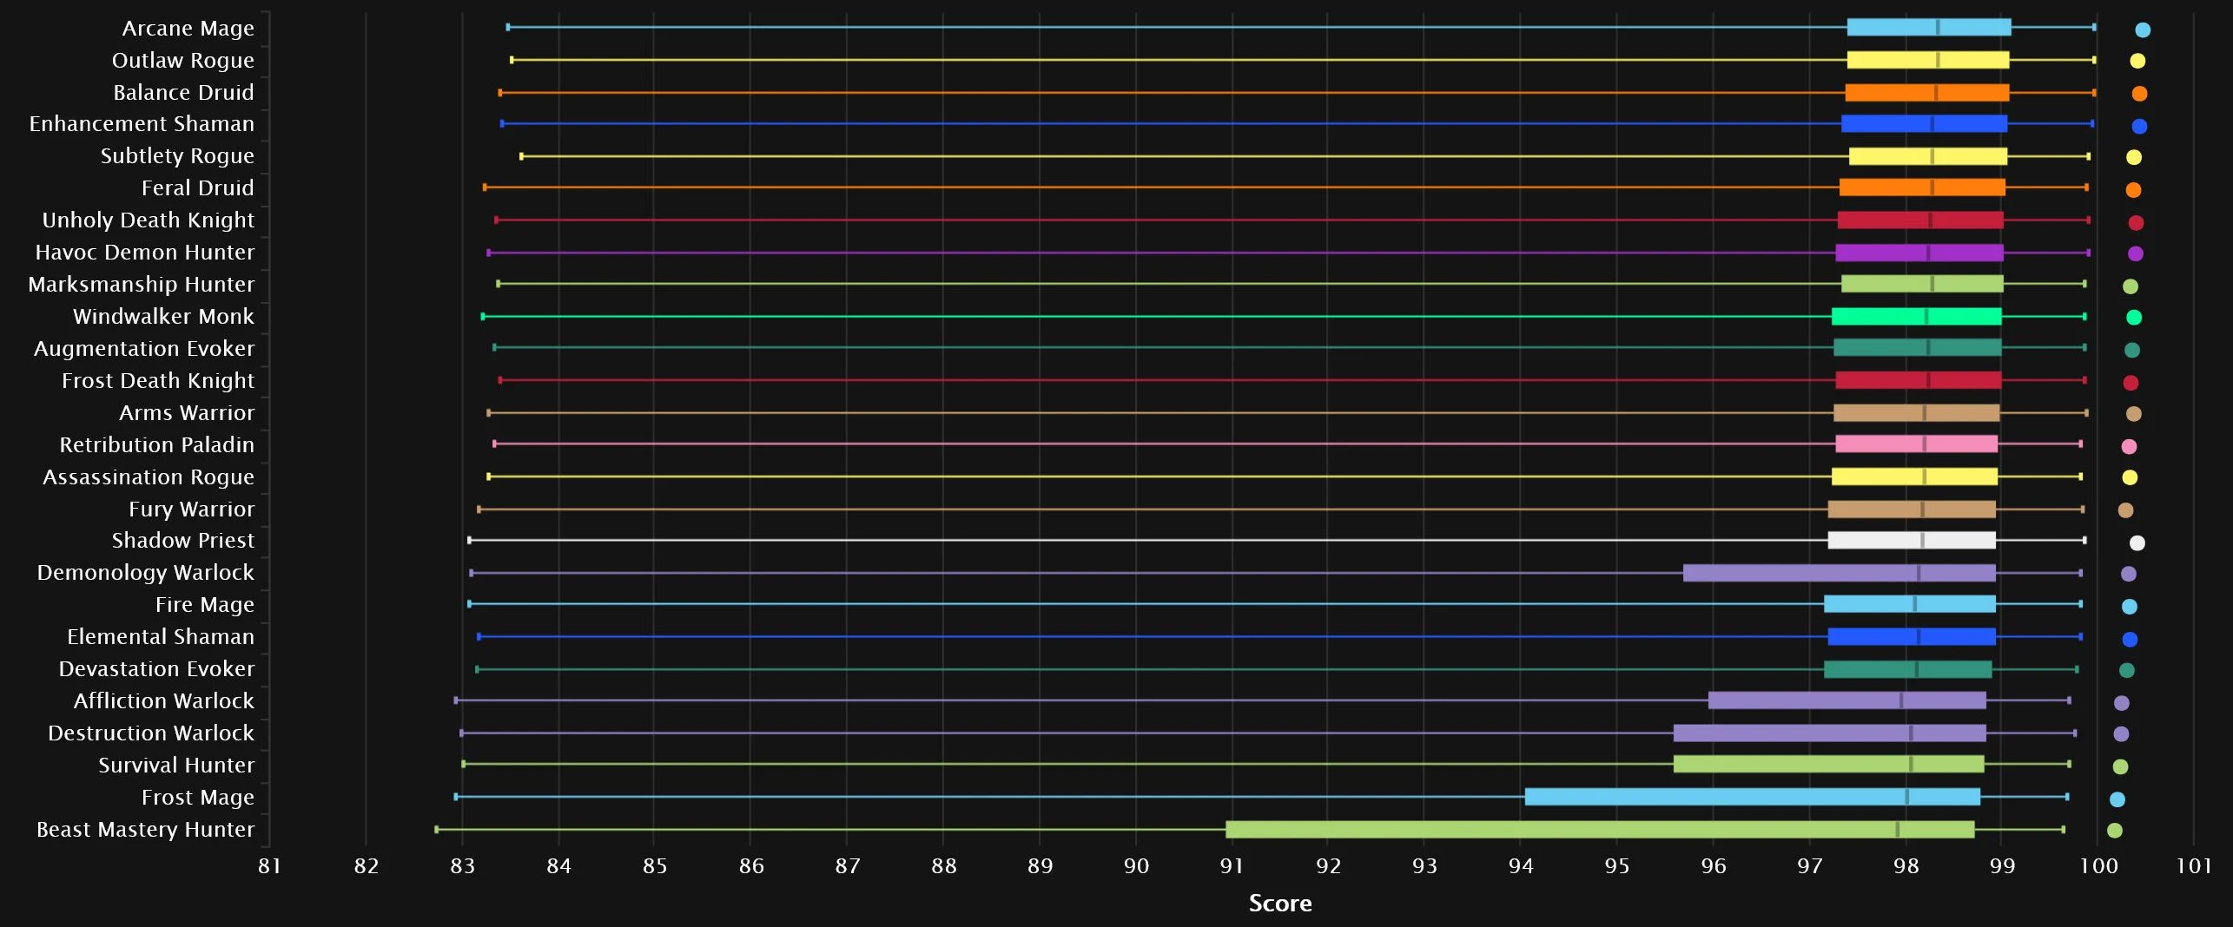Viewport: 2233px width, 927px height.
Task: Click the Survival Hunter box plot bar
Action: (x=1829, y=765)
